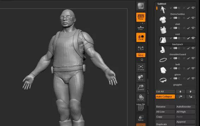Hide the DemoSoldier subtool with eye icon

193,8
